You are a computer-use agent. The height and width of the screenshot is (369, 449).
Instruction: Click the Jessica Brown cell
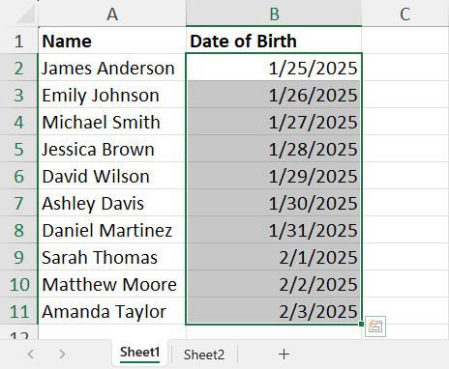pos(112,149)
